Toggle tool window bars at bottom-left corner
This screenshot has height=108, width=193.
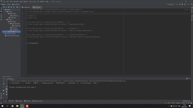tap(1, 103)
